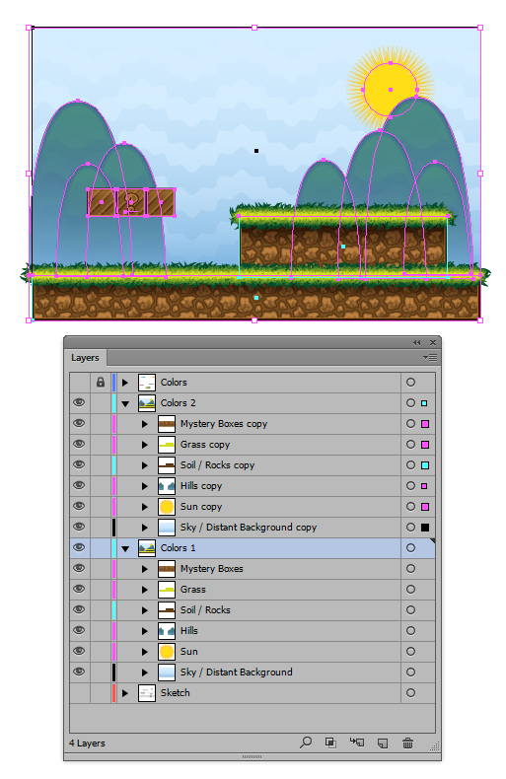506x779 pixels.
Task: Hide Soil / Rocks copy sublayer
Action: pos(79,465)
